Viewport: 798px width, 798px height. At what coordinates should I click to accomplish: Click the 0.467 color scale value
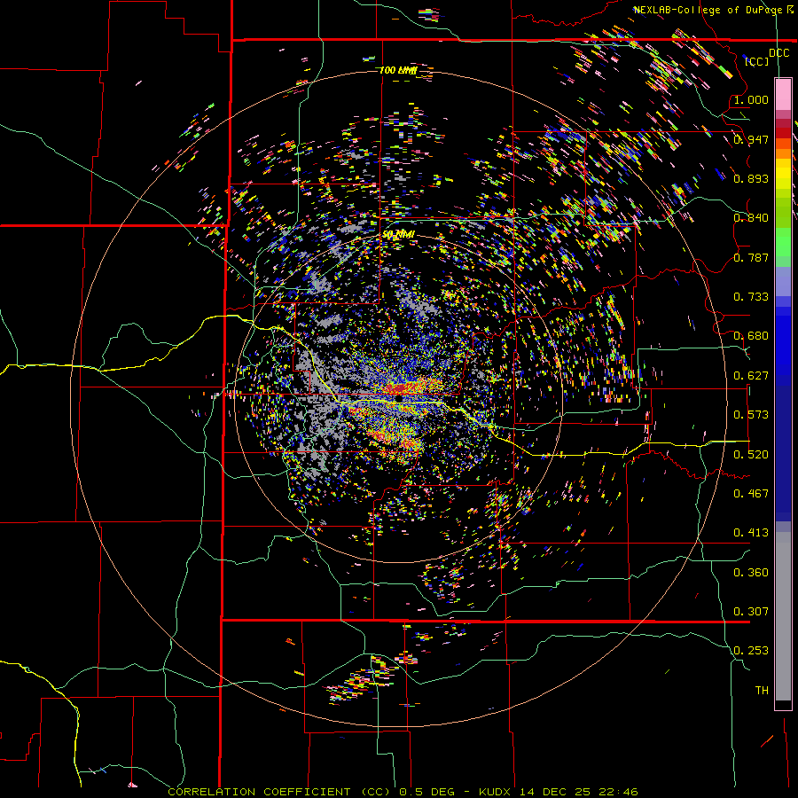(751, 494)
